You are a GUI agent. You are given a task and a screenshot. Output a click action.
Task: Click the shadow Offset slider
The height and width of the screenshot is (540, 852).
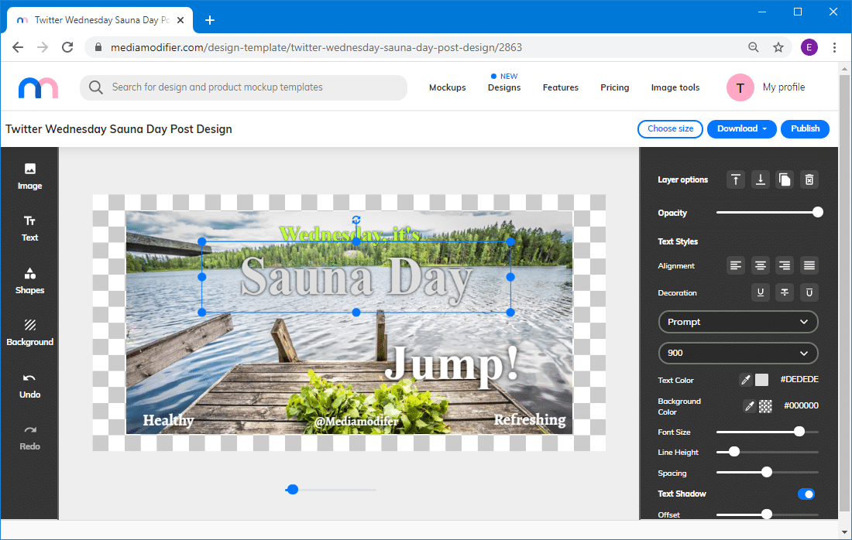pyautogui.click(x=768, y=514)
